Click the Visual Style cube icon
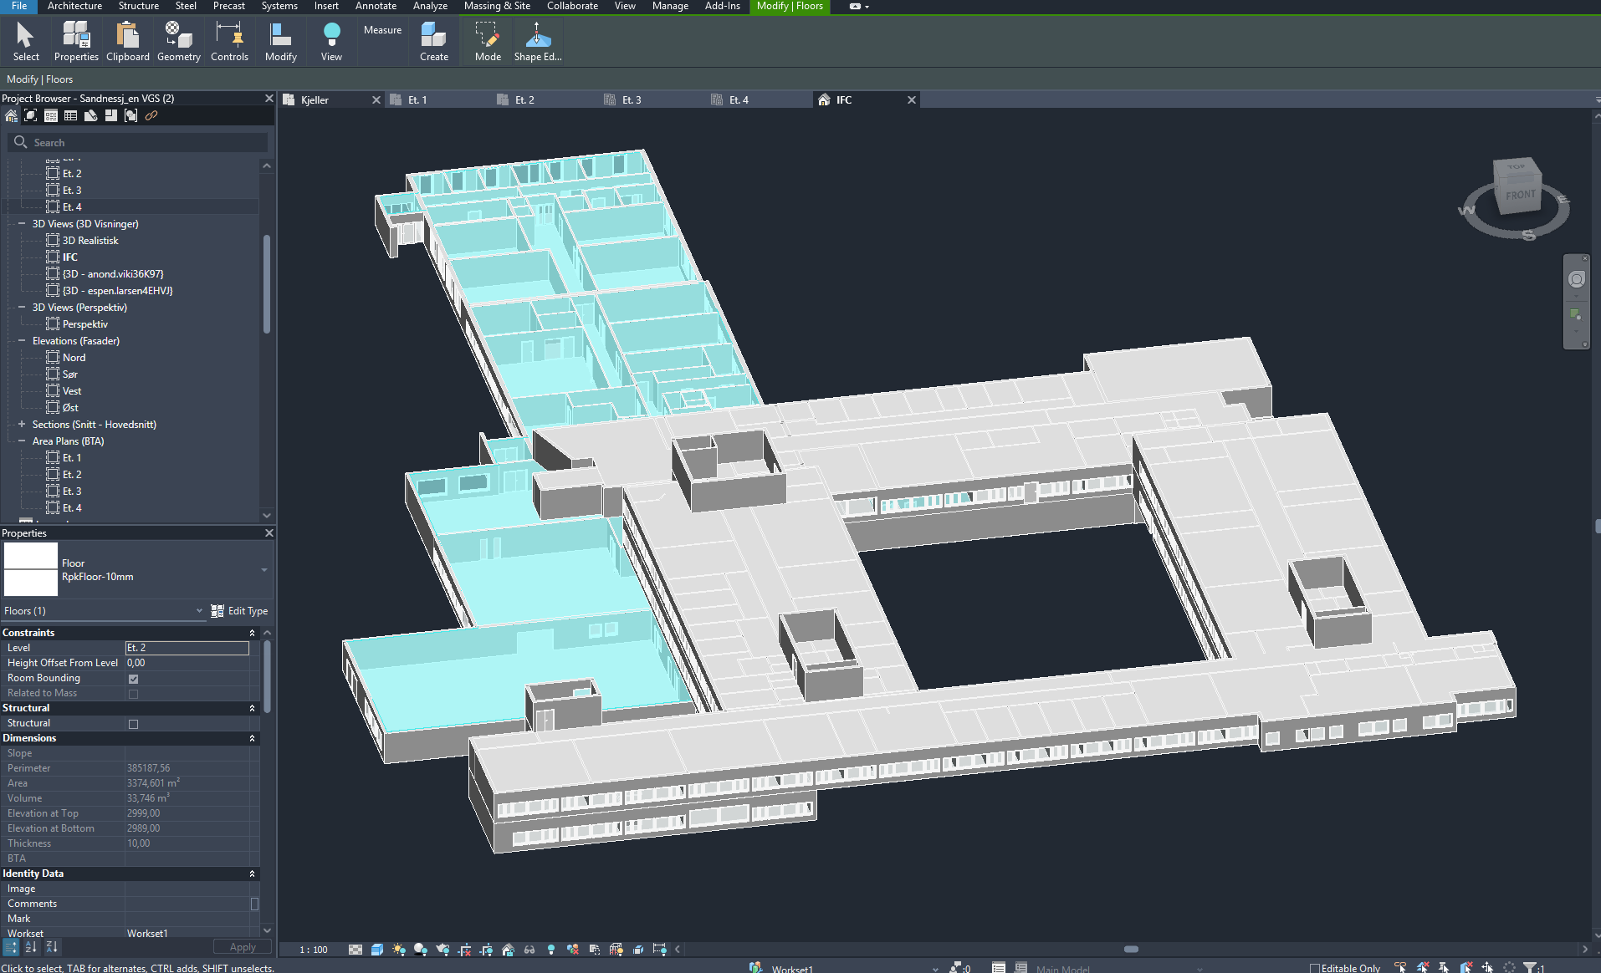 pos(377,950)
